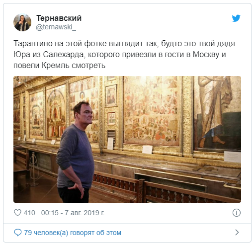Open the timestamp 00:15 - 7 авг. 2019 г.
The width and height of the screenshot is (252, 244).
pyautogui.click(x=73, y=213)
